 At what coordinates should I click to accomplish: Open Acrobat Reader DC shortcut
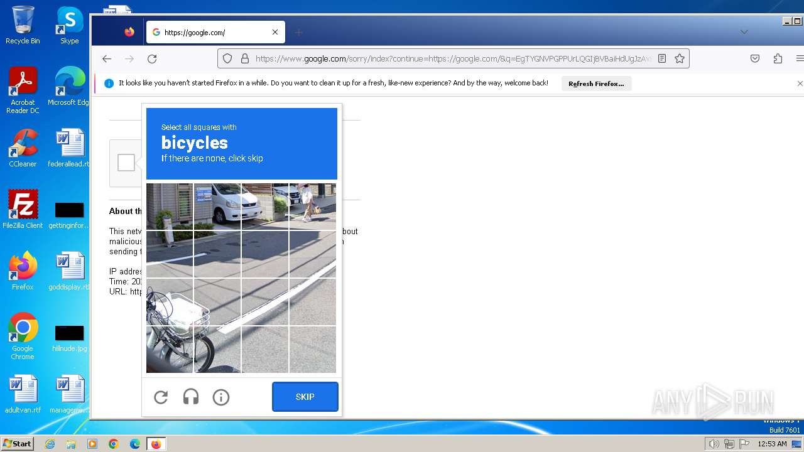23,90
